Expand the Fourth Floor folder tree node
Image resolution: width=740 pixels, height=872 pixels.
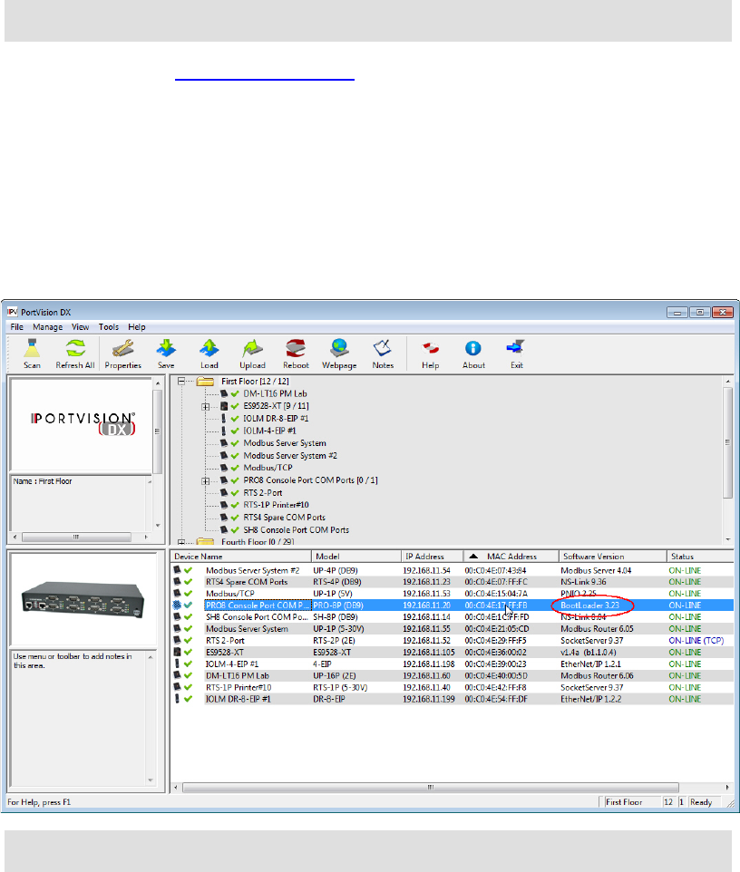click(180, 542)
